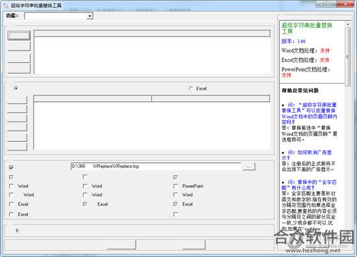Click the "..." browse button for log file
357x257 pixels.
coord(249,167)
